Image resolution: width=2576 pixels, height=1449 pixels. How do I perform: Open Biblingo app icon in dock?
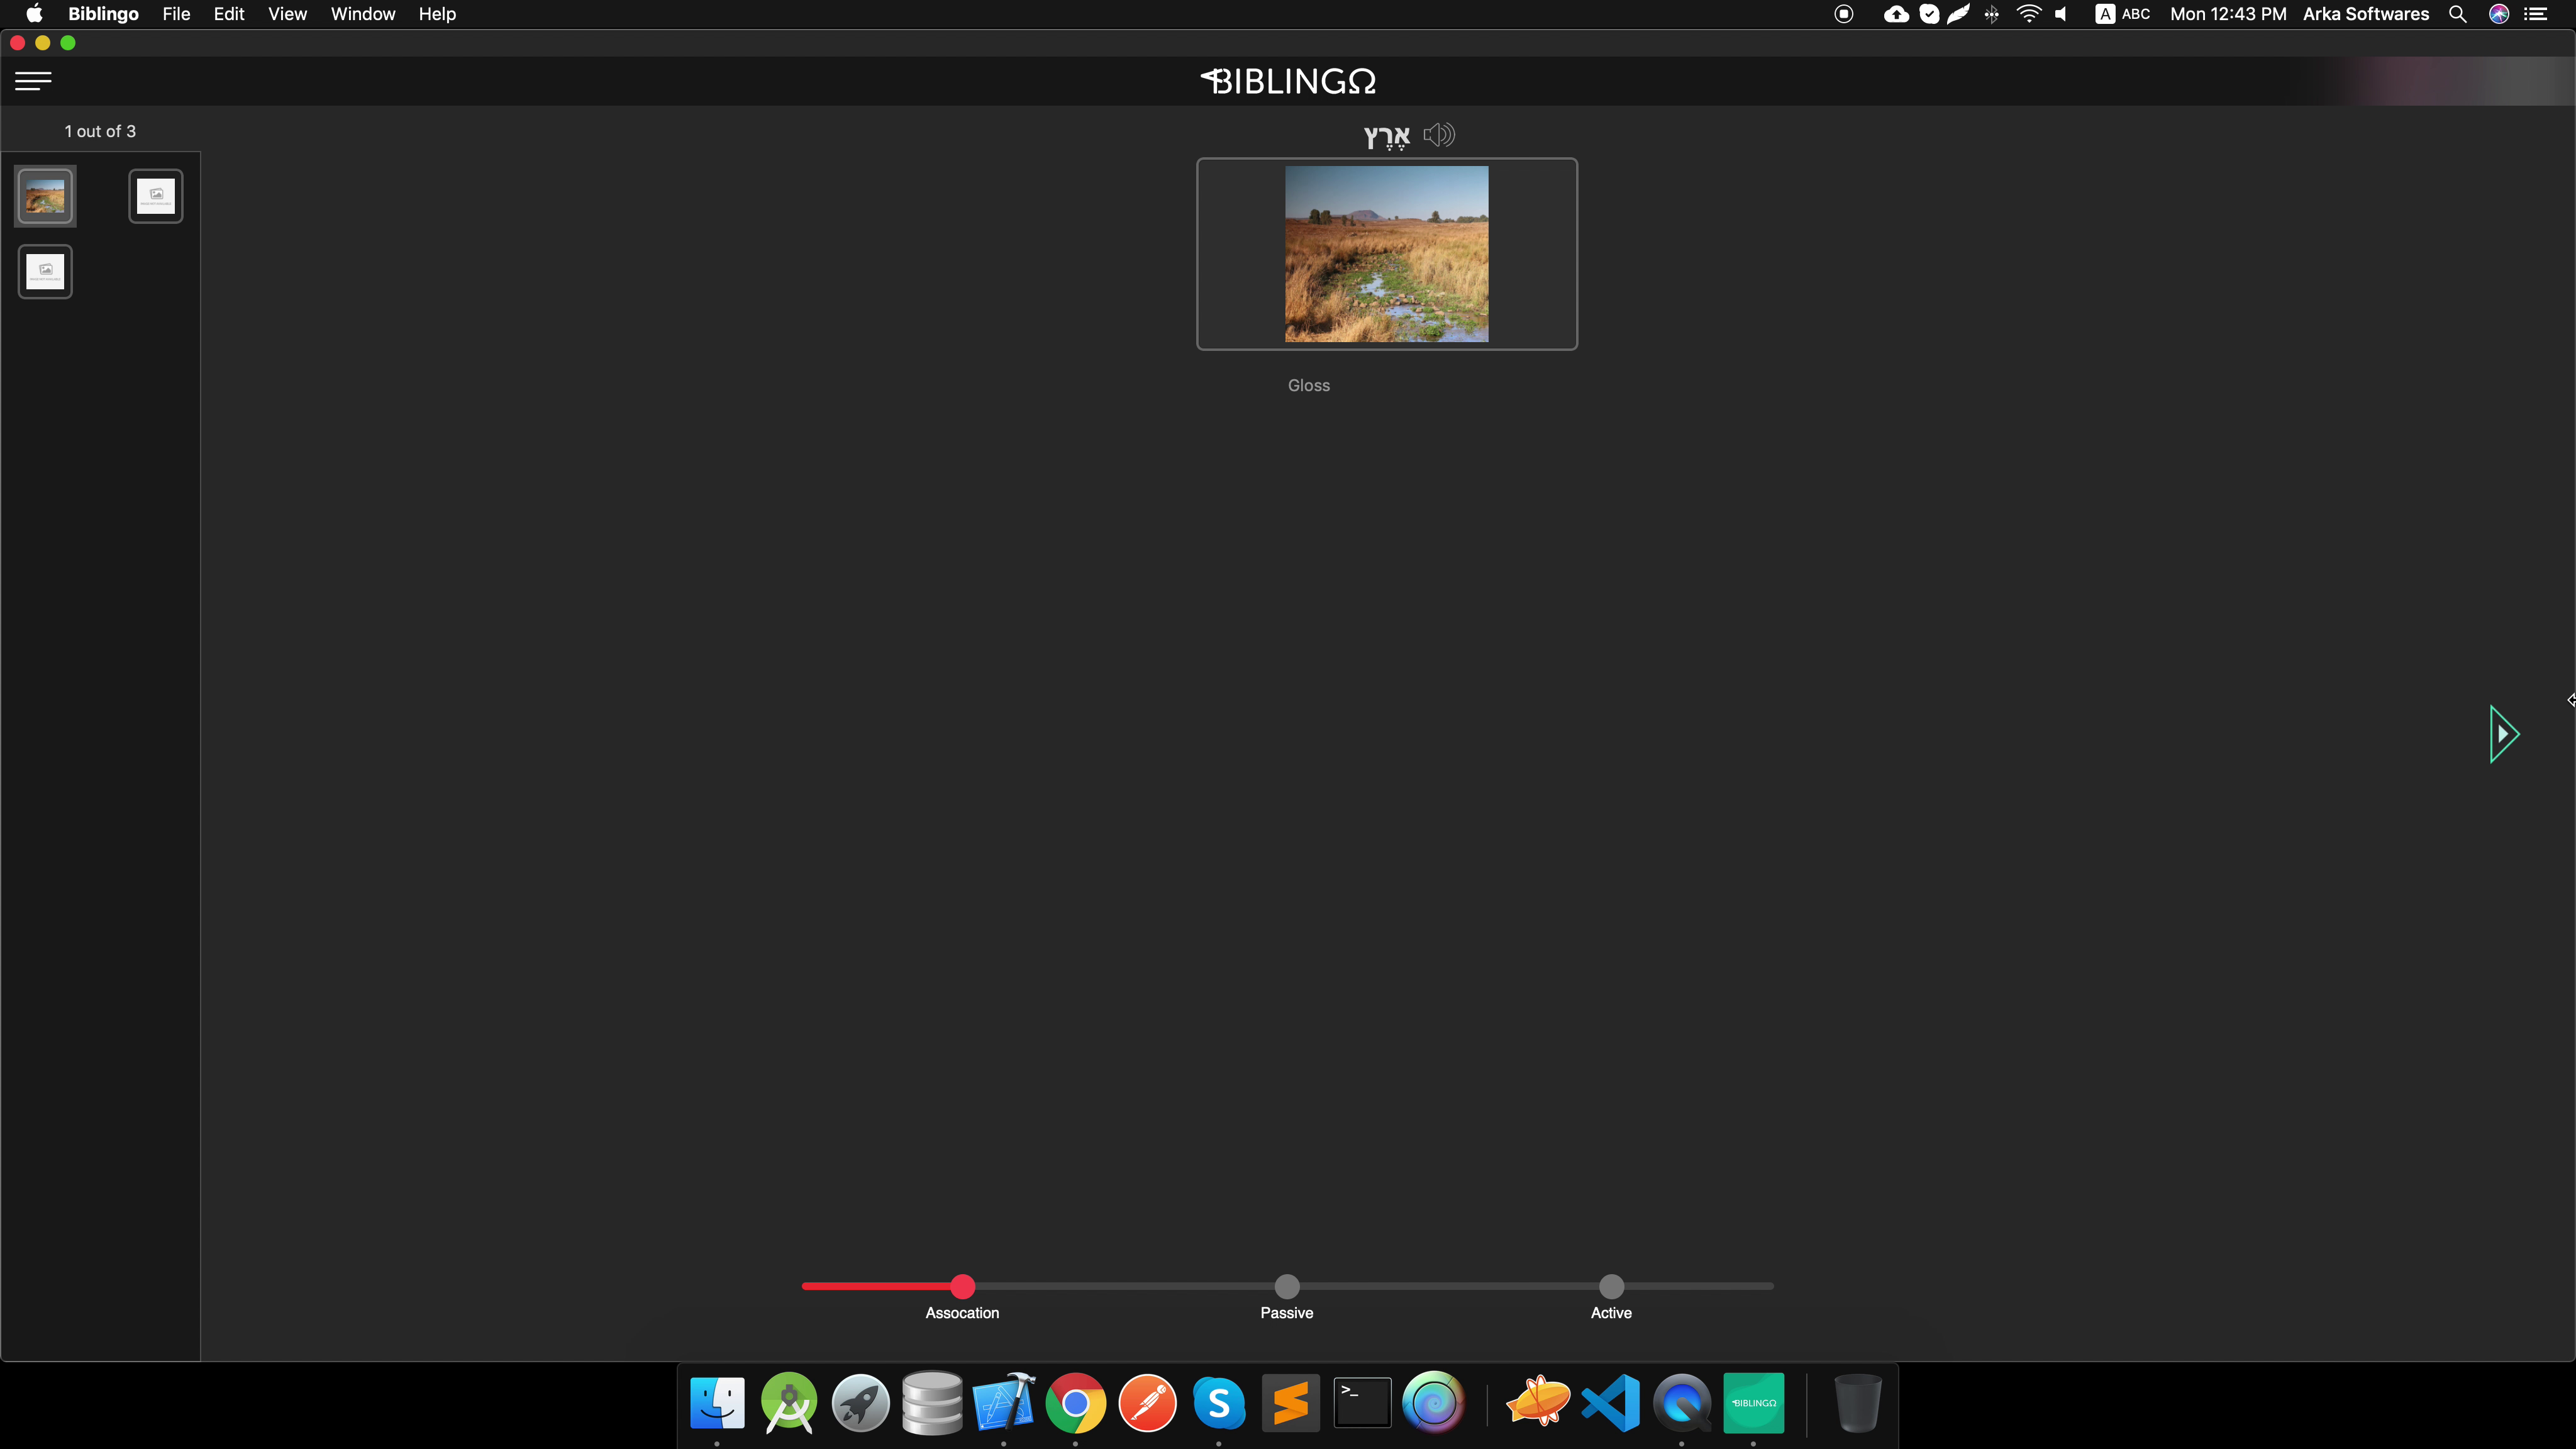coord(1753,1403)
